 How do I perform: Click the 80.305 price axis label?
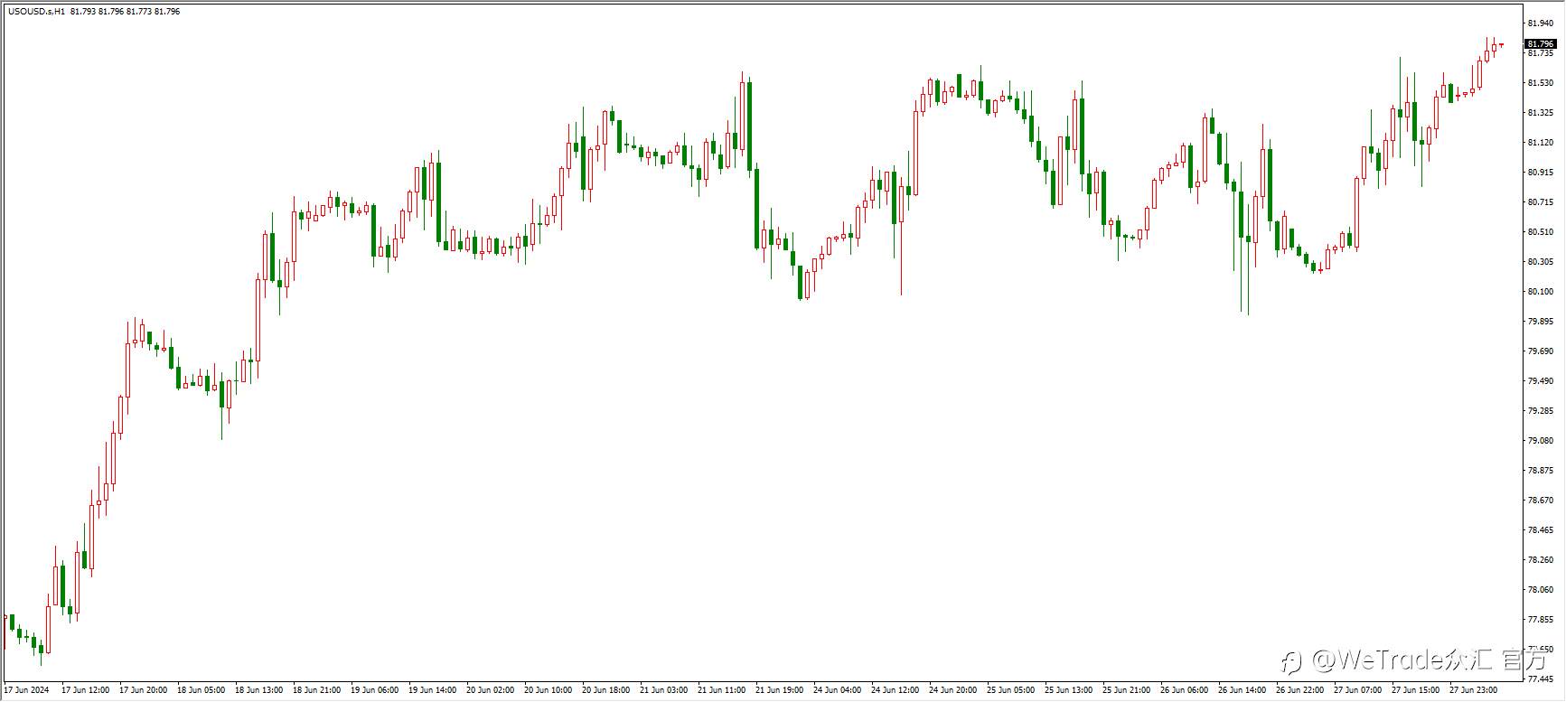[1540, 262]
